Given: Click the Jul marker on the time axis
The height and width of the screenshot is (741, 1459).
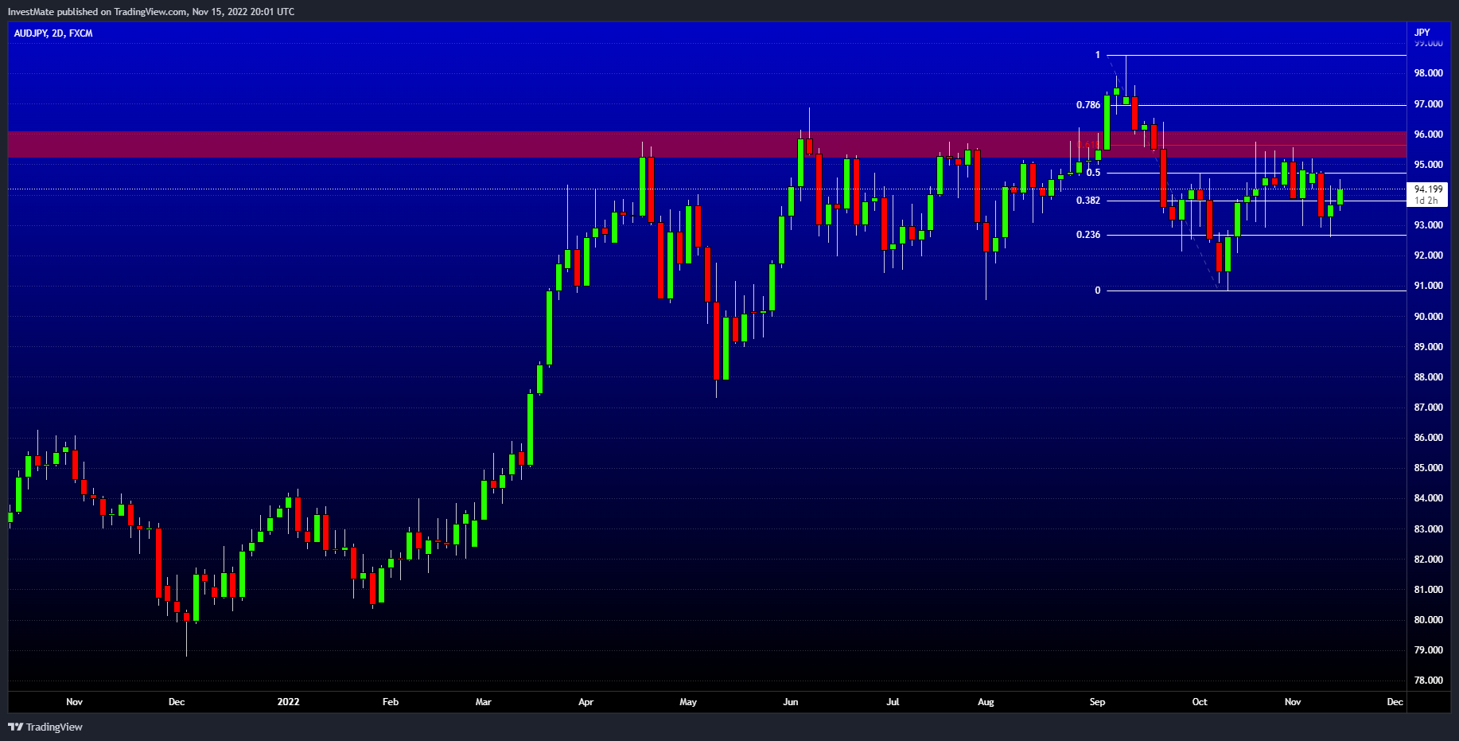Looking at the screenshot, I should point(893,702).
